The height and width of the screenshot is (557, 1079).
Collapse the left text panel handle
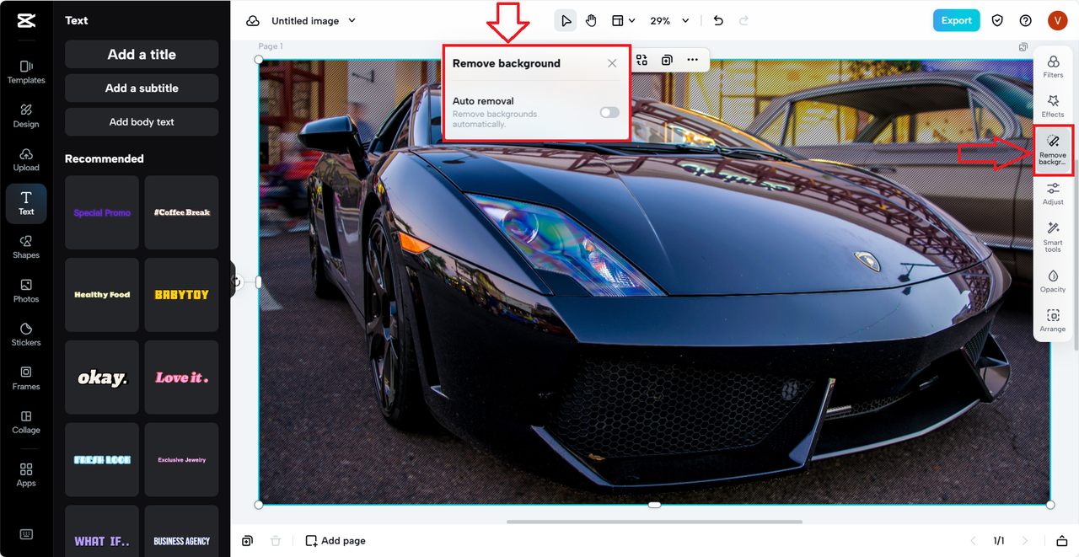tap(234, 281)
